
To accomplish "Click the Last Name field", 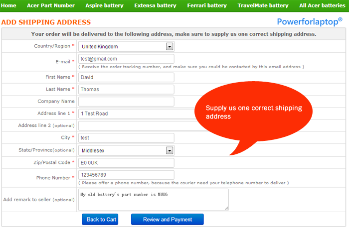I will [126, 90].
